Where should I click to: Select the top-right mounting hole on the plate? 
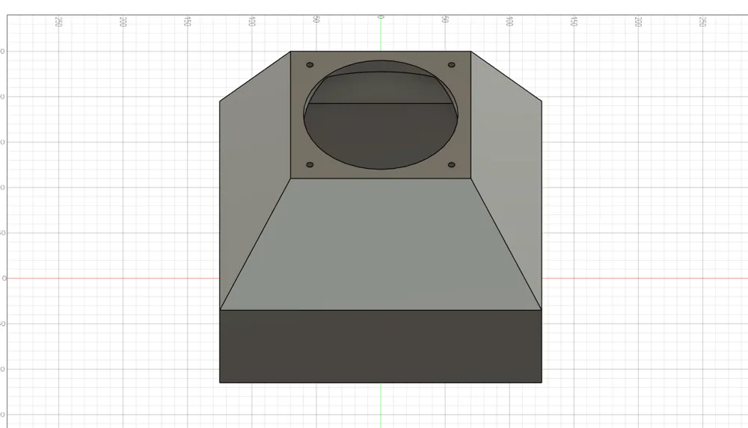(451, 65)
